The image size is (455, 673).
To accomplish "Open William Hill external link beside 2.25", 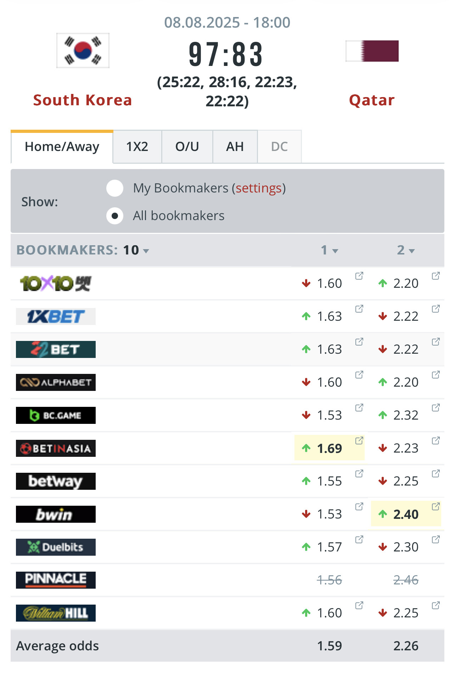I will click(436, 605).
